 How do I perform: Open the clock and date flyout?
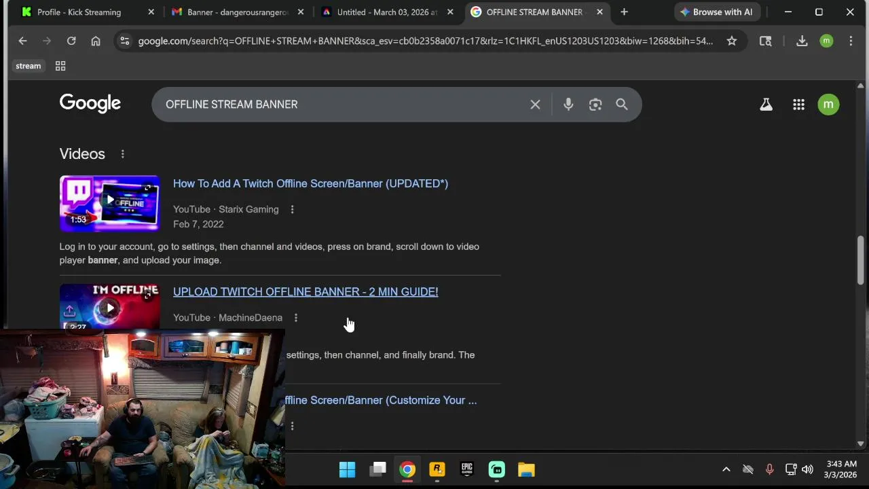[x=840, y=469]
